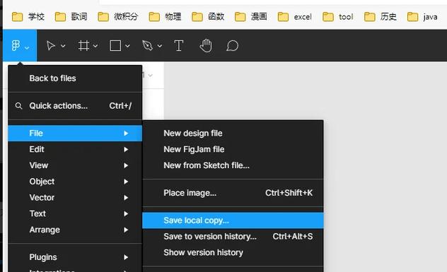Open the 歌词 bookmark folder
This screenshot has width=447, height=272.
tap(71, 17)
